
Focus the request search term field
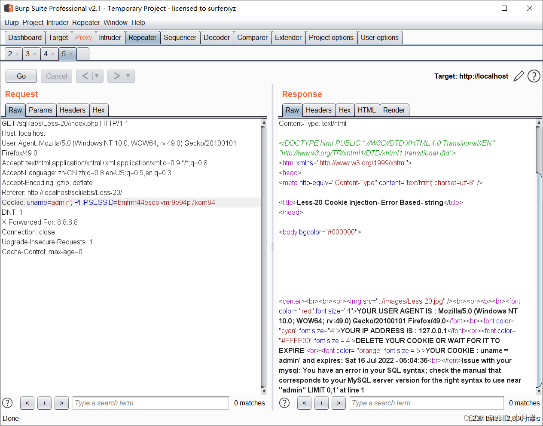[x=151, y=403]
